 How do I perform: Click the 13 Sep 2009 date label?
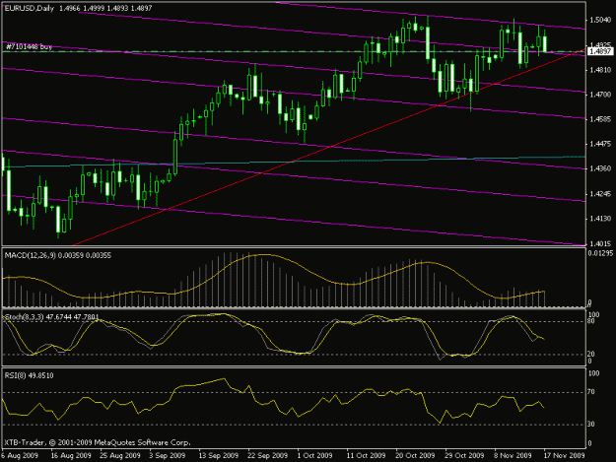pos(218,455)
